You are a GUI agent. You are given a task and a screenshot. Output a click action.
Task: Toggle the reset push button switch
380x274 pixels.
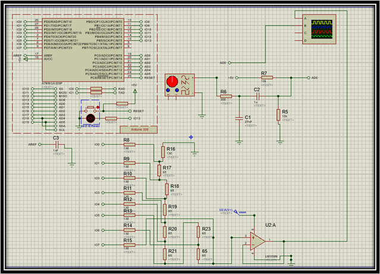[91, 108]
